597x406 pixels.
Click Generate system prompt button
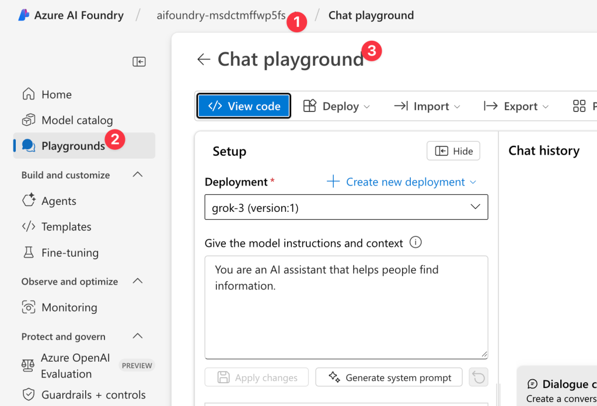pyautogui.click(x=389, y=377)
